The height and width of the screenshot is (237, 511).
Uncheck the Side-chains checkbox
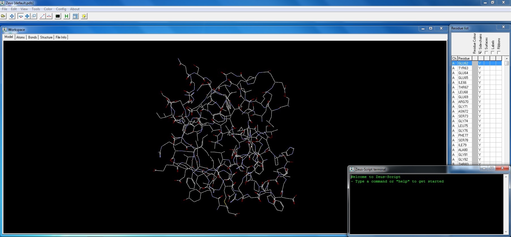(480, 53)
